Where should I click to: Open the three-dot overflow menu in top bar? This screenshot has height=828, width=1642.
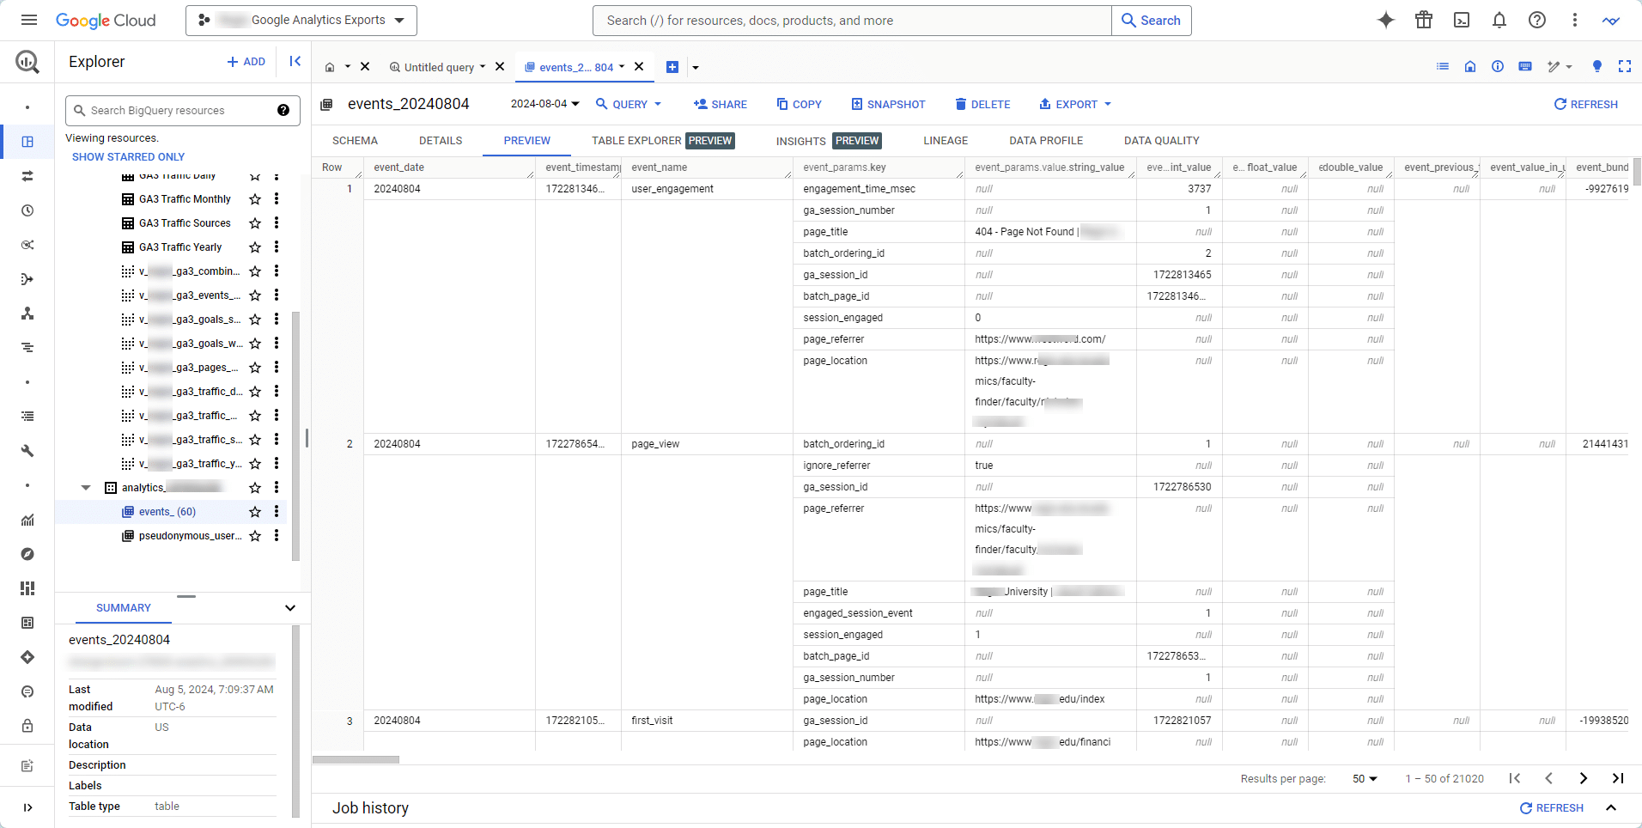1574,20
